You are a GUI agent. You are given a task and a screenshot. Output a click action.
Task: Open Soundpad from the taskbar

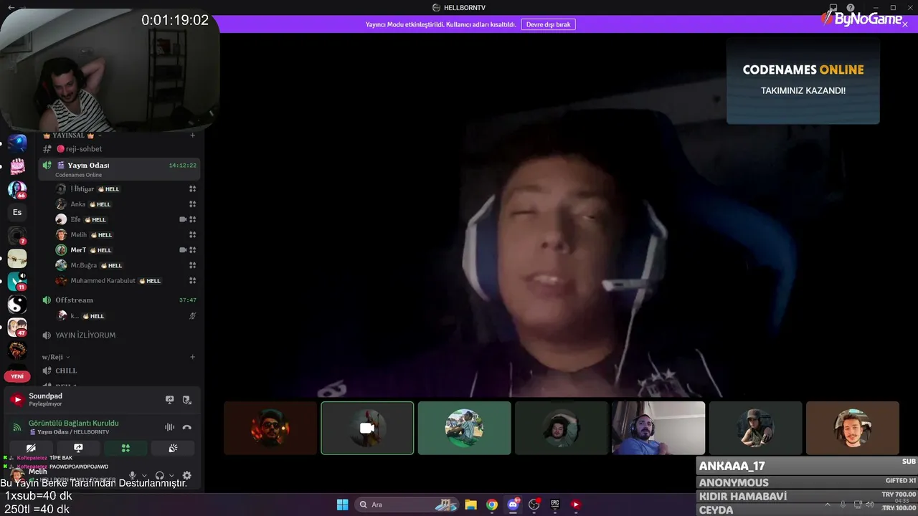tap(575, 505)
